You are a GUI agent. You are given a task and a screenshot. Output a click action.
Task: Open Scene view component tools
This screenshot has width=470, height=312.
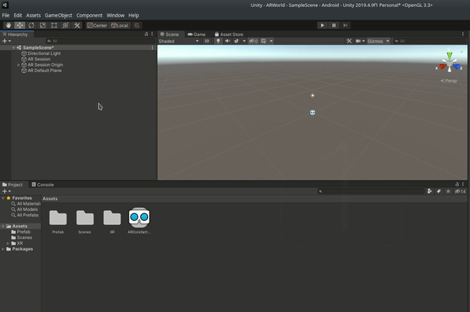[349, 41]
